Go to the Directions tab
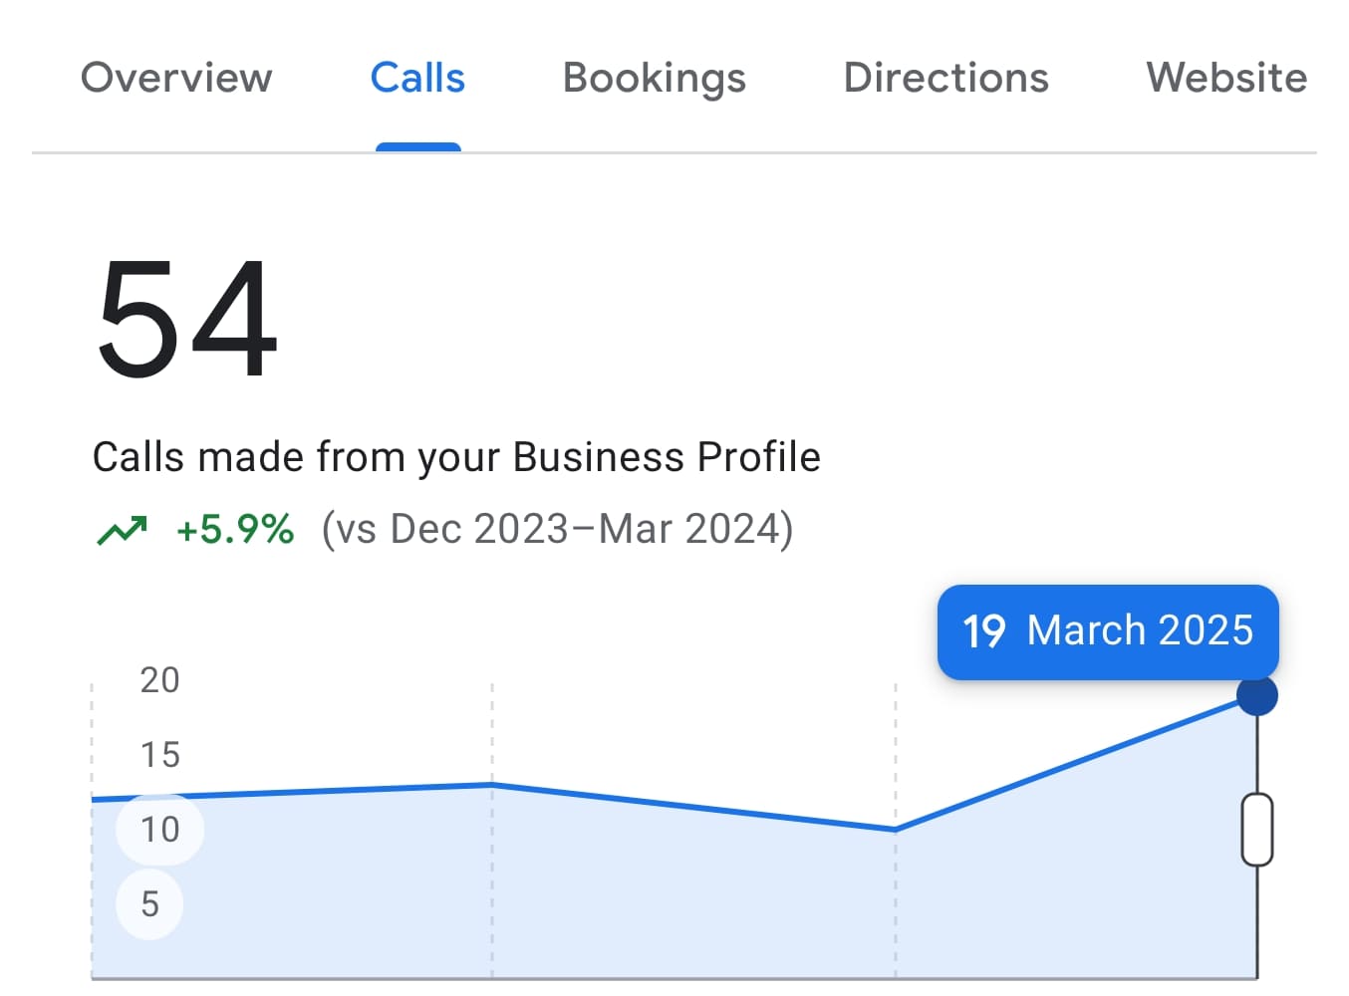 [x=945, y=79]
